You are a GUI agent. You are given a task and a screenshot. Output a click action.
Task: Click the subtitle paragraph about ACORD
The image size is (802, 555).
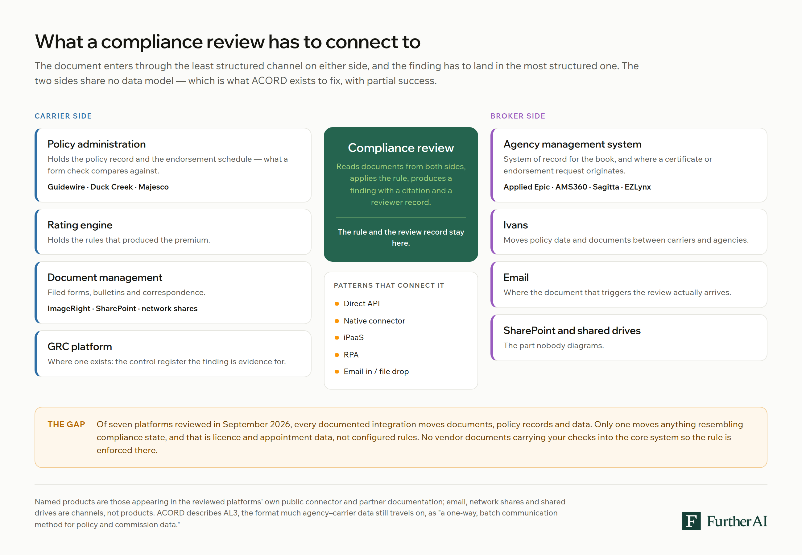pyautogui.click(x=336, y=73)
